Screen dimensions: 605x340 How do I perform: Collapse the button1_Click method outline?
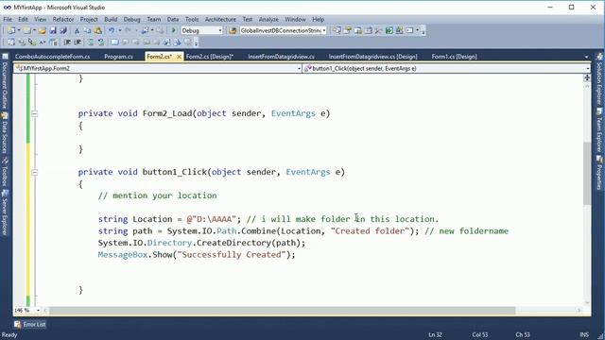coord(34,172)
